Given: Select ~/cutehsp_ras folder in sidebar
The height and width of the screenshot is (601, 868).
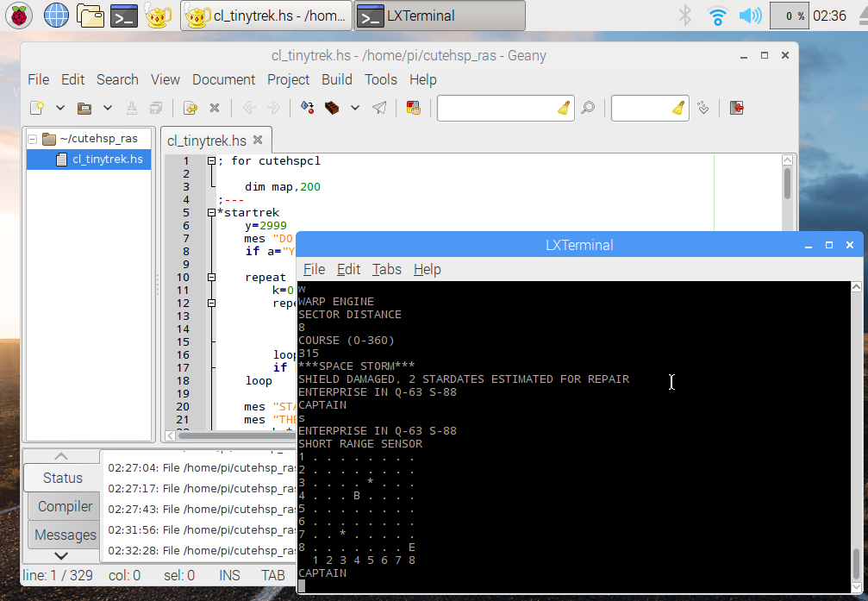Looking at the screenshot, I should pyautogui.click(x=98, y=139).
